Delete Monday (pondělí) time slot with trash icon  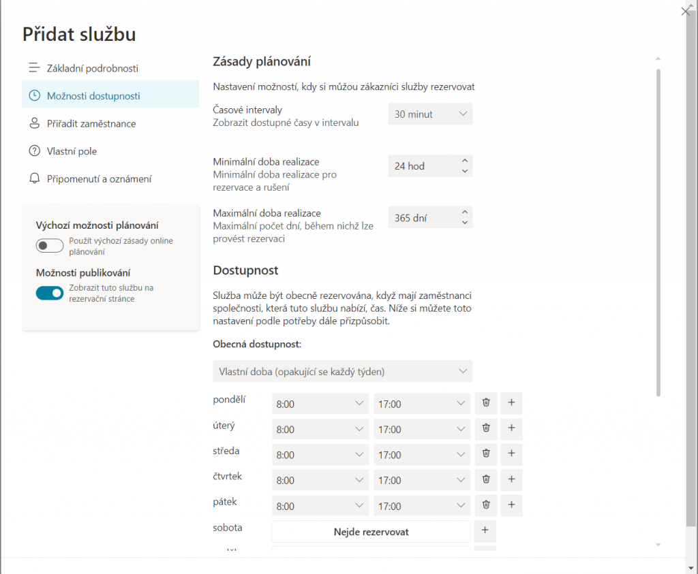[486, 403]
